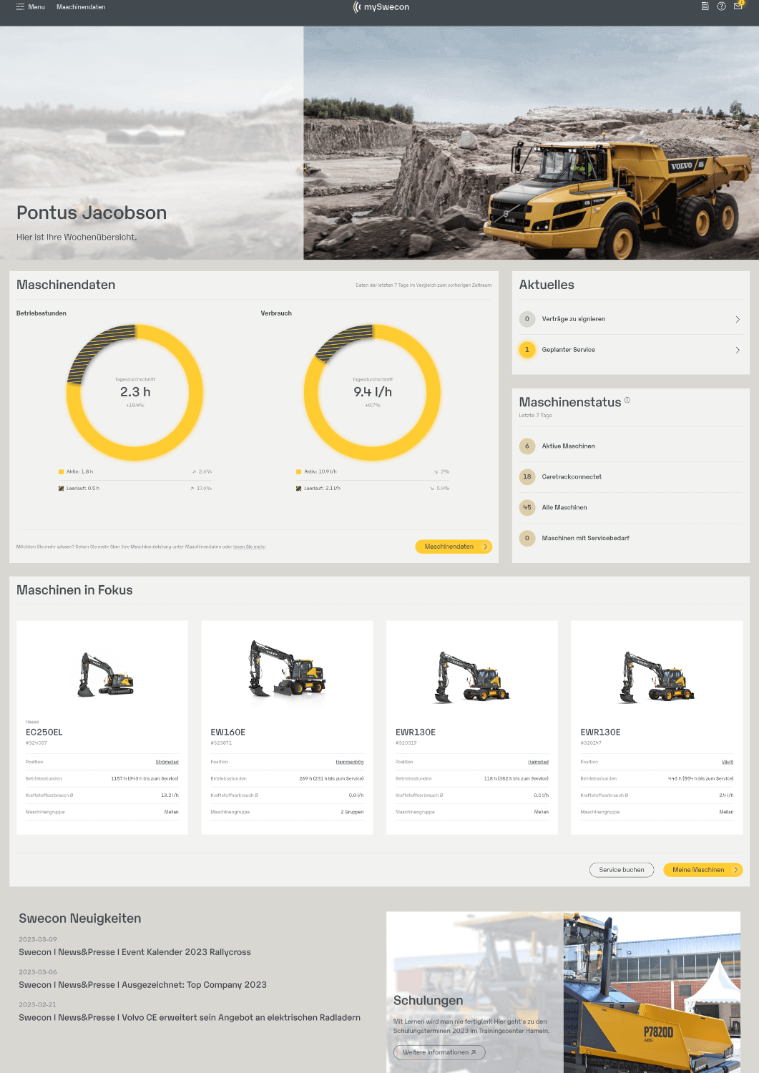Screen dimensions: 759x1073
Task: Click the news date 2023-03-09
Action: point(38,940)
